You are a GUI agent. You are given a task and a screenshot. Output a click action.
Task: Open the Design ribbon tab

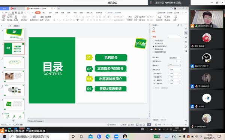click(x=50, y=13)
